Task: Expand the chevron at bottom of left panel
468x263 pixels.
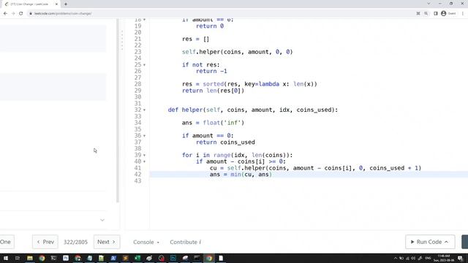Action: tap(102, 220)
